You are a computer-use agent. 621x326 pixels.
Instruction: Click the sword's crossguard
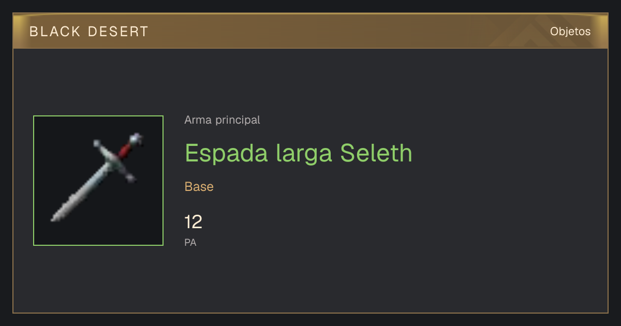[115, 160]
